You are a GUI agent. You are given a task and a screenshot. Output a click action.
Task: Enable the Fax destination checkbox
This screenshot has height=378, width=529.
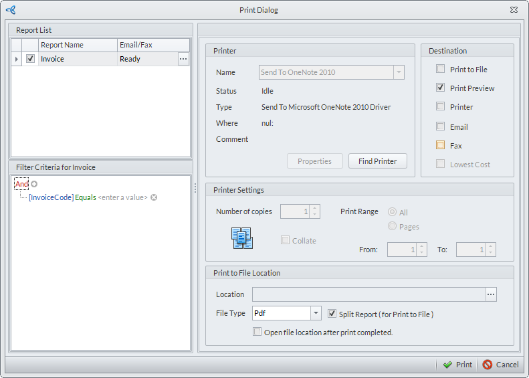click(x=440, y=145)
